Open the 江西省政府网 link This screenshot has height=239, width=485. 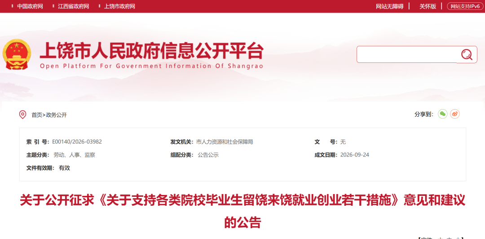73,6
